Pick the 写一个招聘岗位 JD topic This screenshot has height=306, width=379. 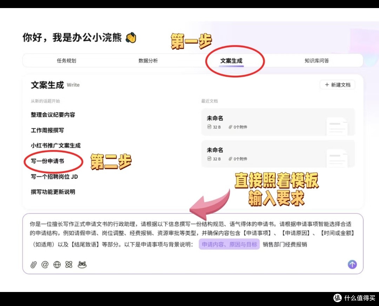[54, 177]
